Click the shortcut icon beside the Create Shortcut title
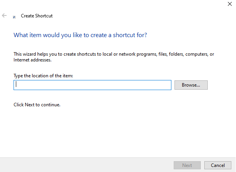The image size is (236, 172). click(14, 17)
